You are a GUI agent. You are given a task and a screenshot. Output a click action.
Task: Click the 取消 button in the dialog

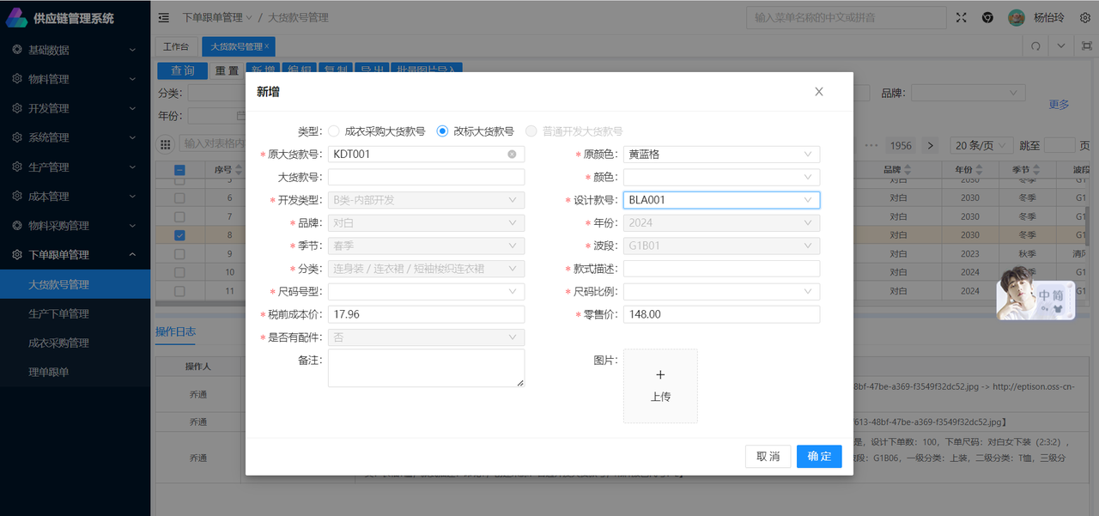768,456
